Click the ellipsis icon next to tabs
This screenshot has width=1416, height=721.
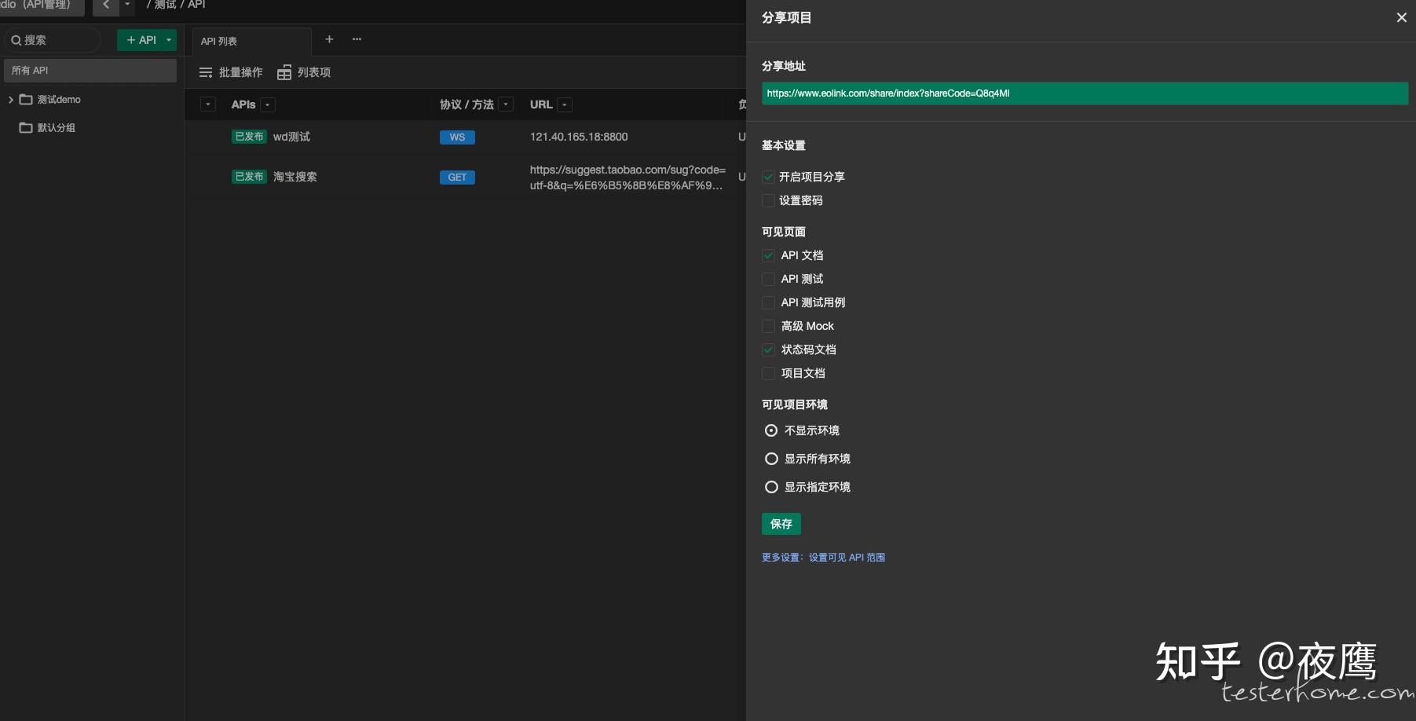(357, 39)
